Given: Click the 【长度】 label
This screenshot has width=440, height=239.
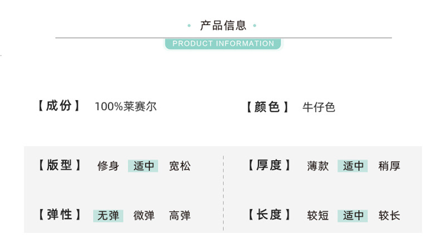Looking at the screenshot, I should pyautogui.click(x=268, y=215).
